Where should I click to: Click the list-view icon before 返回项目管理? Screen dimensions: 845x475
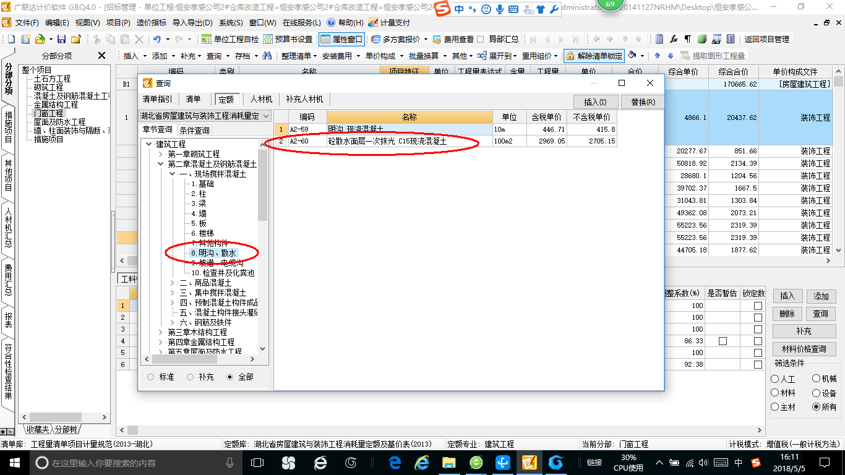(x=731, y=39)
